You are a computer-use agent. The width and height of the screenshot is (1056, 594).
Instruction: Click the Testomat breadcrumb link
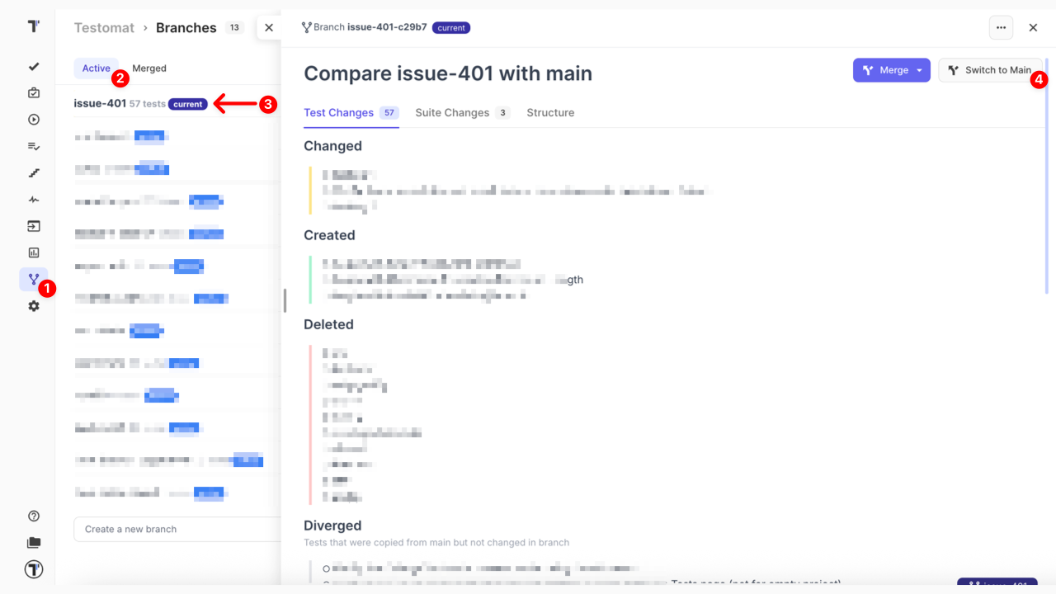(x=104, y=27)
